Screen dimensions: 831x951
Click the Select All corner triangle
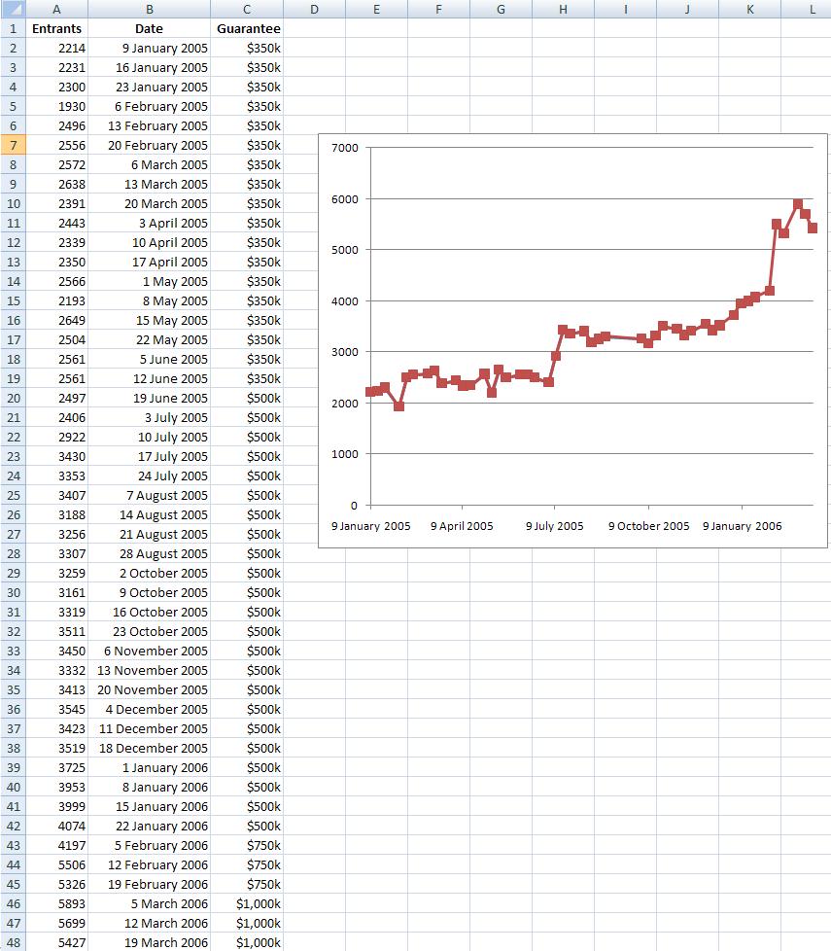13,9
